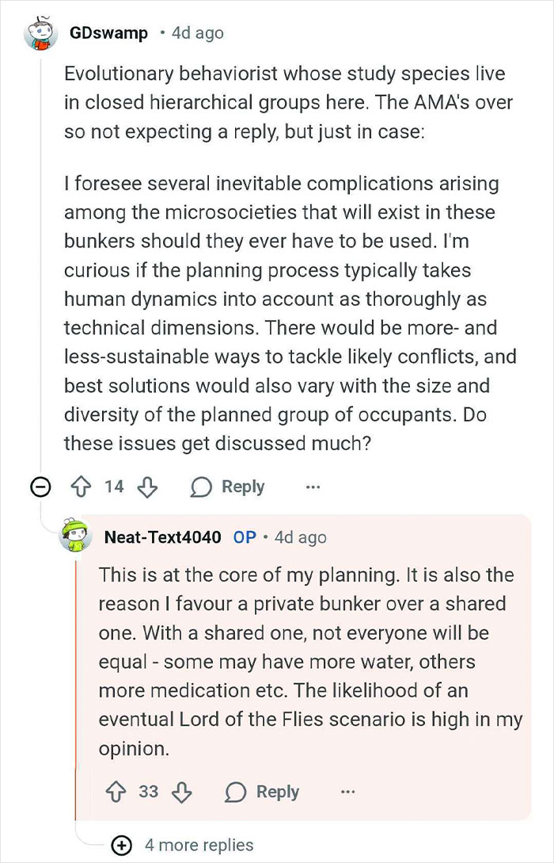
Task: Click Neat-Text4040's avatar icon
Action: click(x=77, y=537)
